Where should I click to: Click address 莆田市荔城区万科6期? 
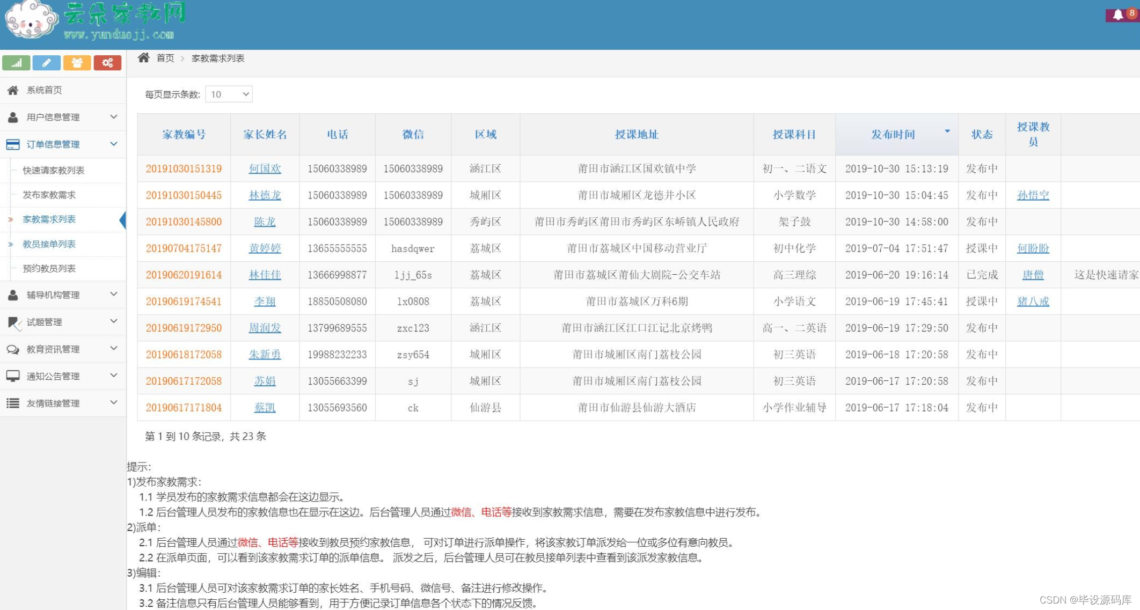point(637,302)
